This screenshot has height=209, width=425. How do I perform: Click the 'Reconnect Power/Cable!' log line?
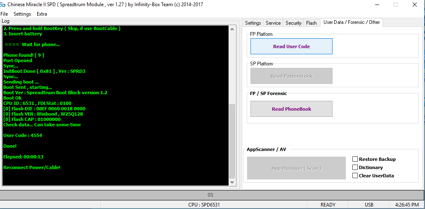(x=32, y=167)
